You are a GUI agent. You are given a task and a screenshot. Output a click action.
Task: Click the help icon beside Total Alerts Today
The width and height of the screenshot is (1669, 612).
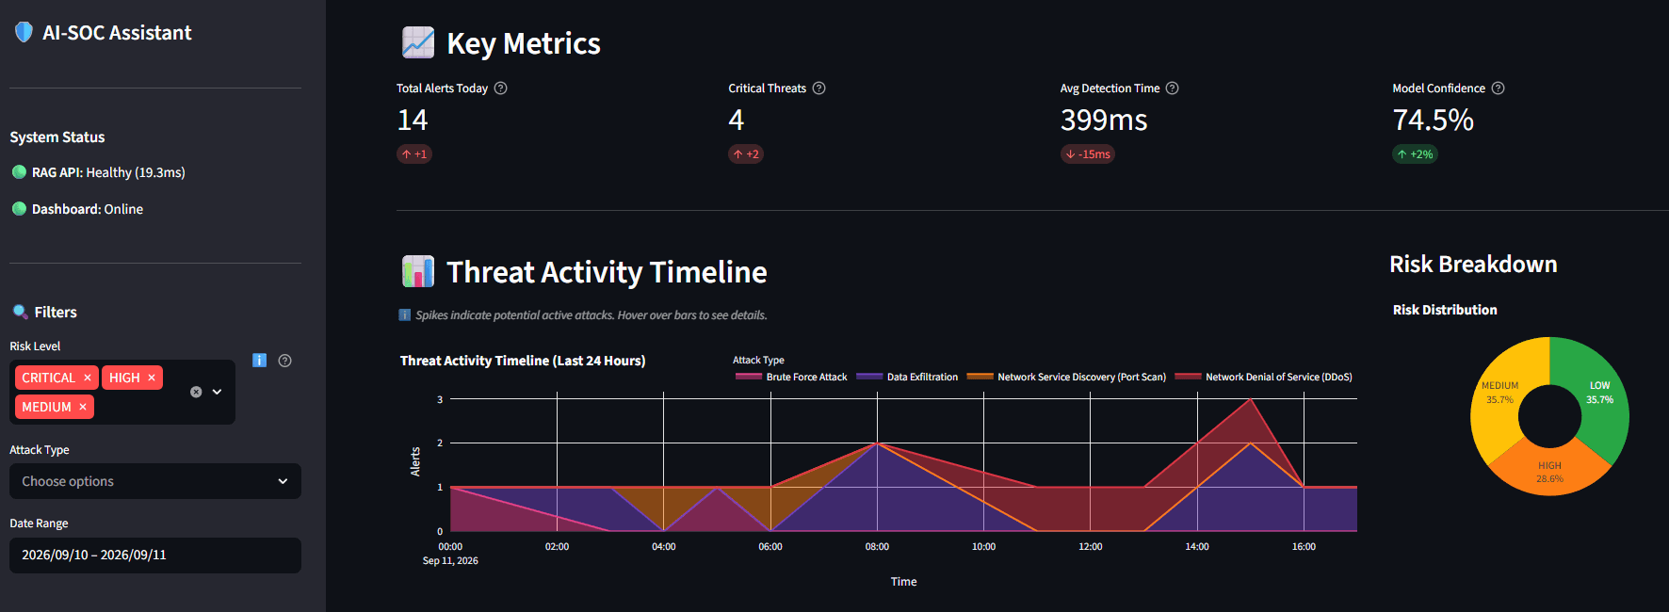(x=501, y=89)
